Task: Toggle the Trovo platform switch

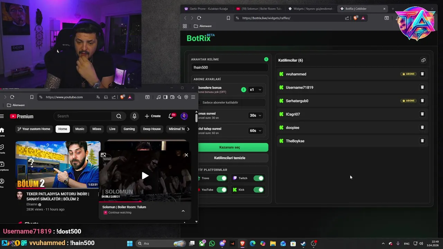Action: point(221,178)
